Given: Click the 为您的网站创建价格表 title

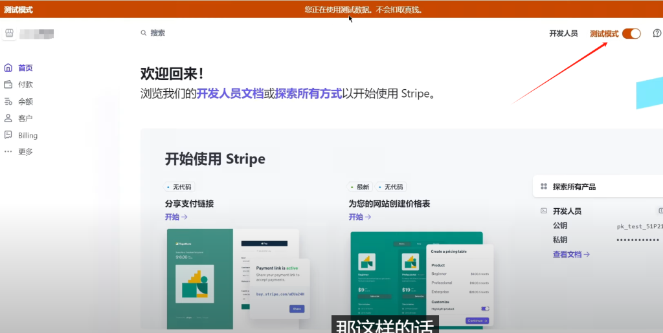Looking at the screenshot, I should [389, 204].
